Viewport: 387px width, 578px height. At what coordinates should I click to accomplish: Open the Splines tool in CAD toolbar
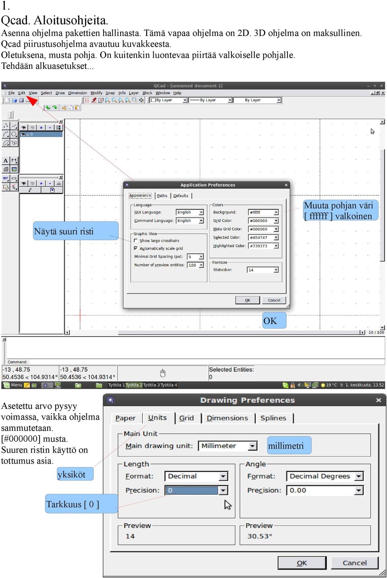(x=14, y=143)
